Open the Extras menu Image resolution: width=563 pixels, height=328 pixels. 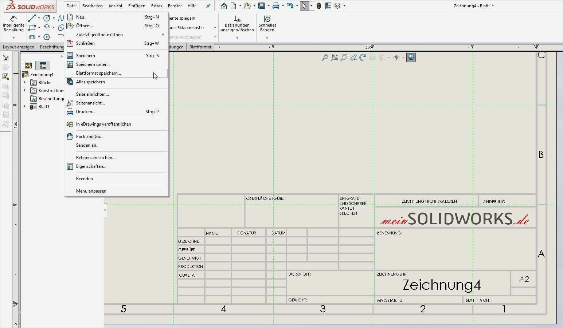pos(157,6)
